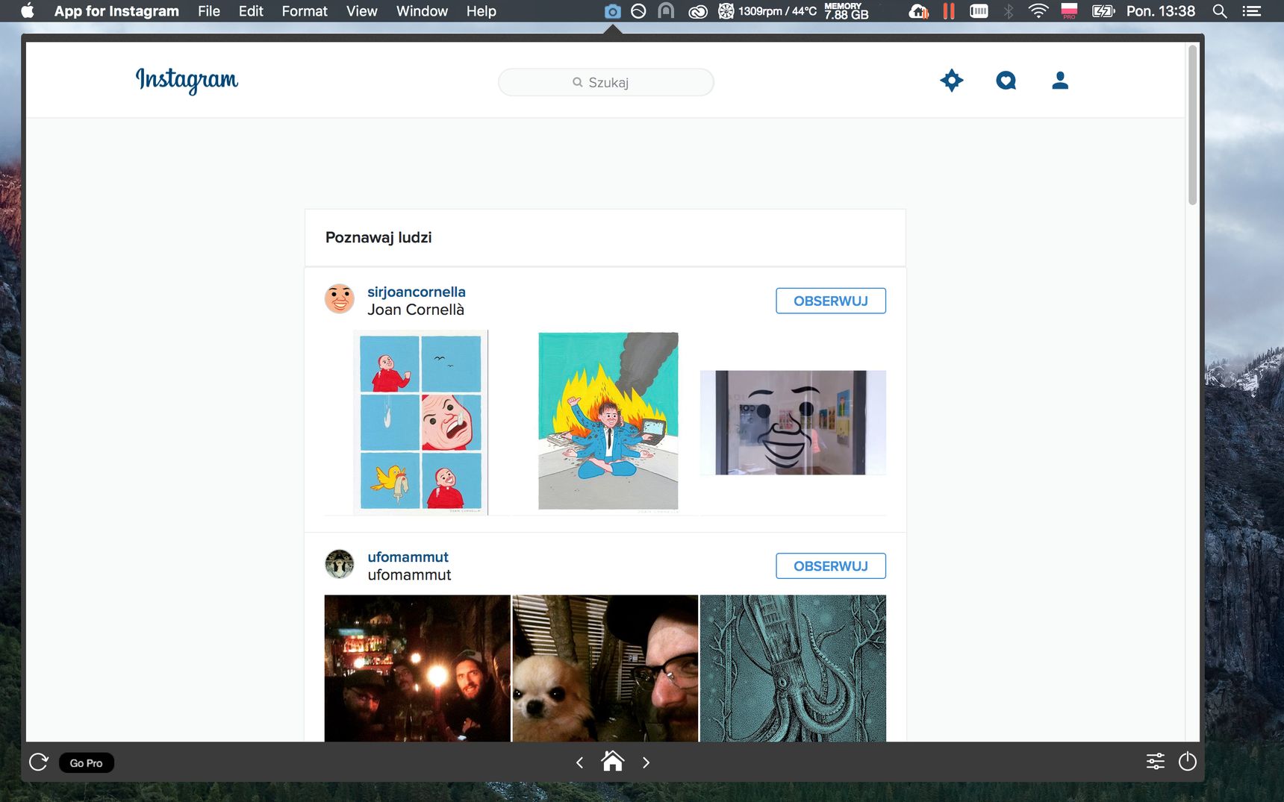Click the power quit icon
Screen dimensions: 1284x802
pos(1188,762)
